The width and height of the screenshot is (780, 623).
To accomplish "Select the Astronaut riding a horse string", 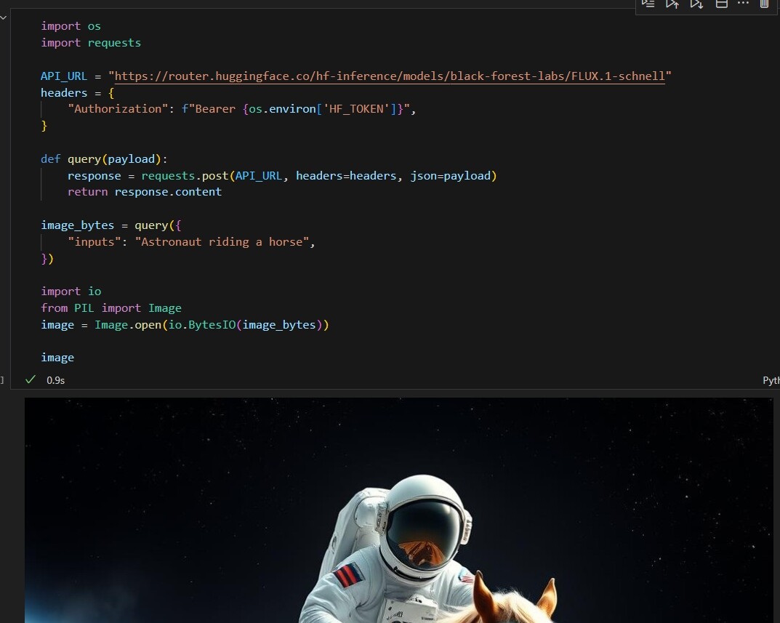I will point(225,241).
